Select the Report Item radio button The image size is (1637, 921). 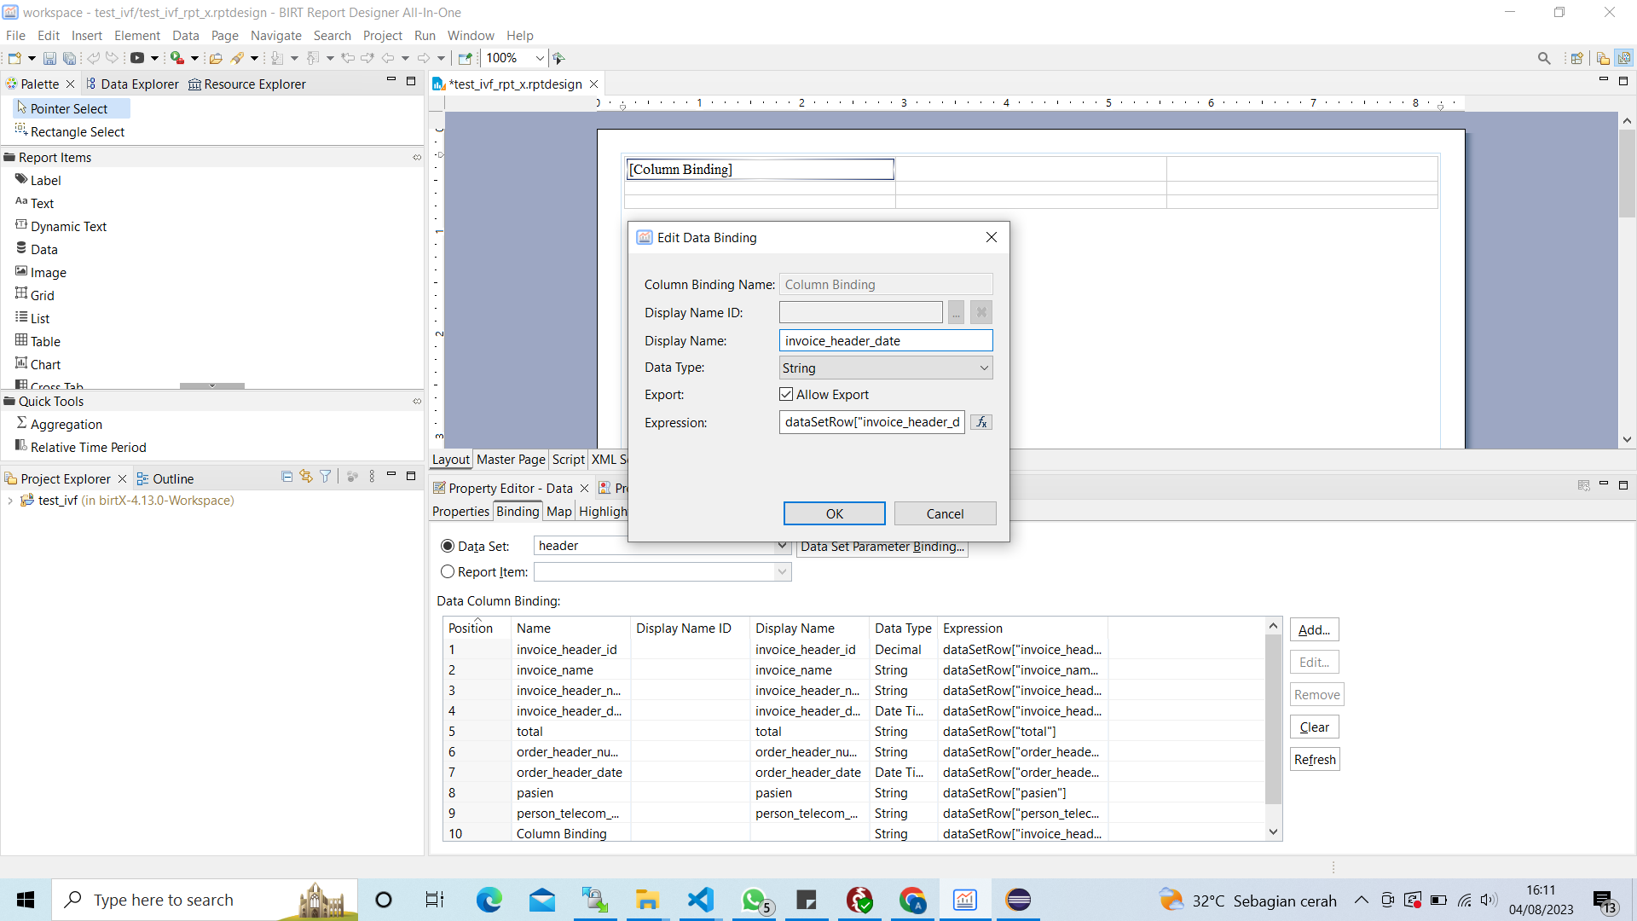448,571
